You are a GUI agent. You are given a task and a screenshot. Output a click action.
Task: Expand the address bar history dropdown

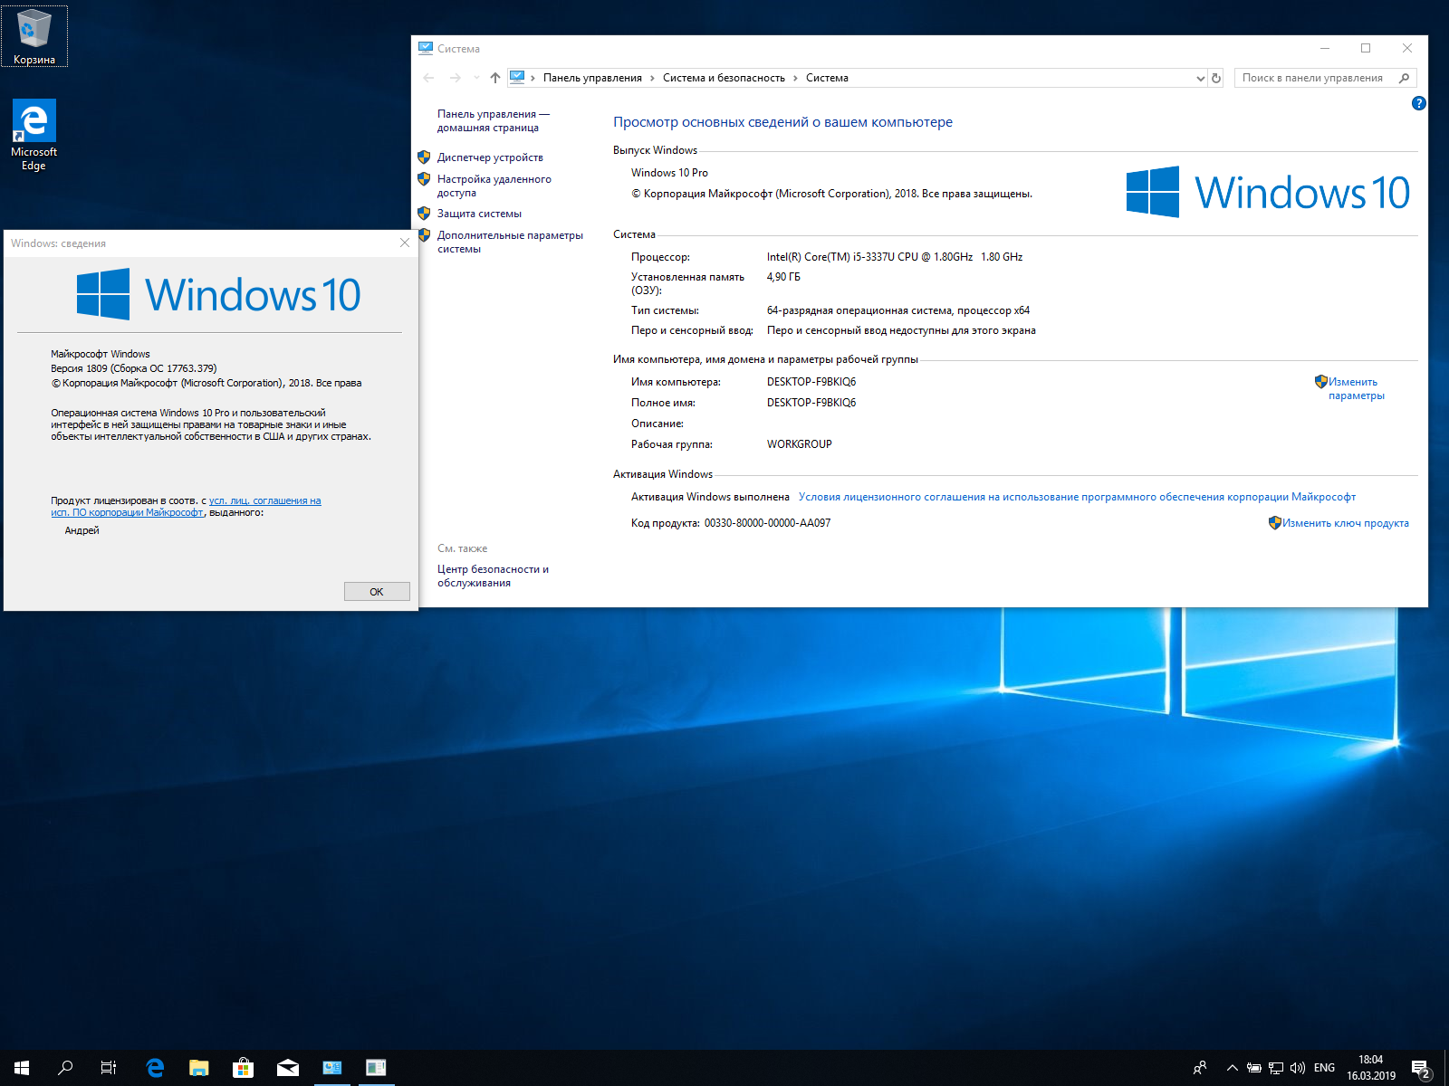(1201, 78)
